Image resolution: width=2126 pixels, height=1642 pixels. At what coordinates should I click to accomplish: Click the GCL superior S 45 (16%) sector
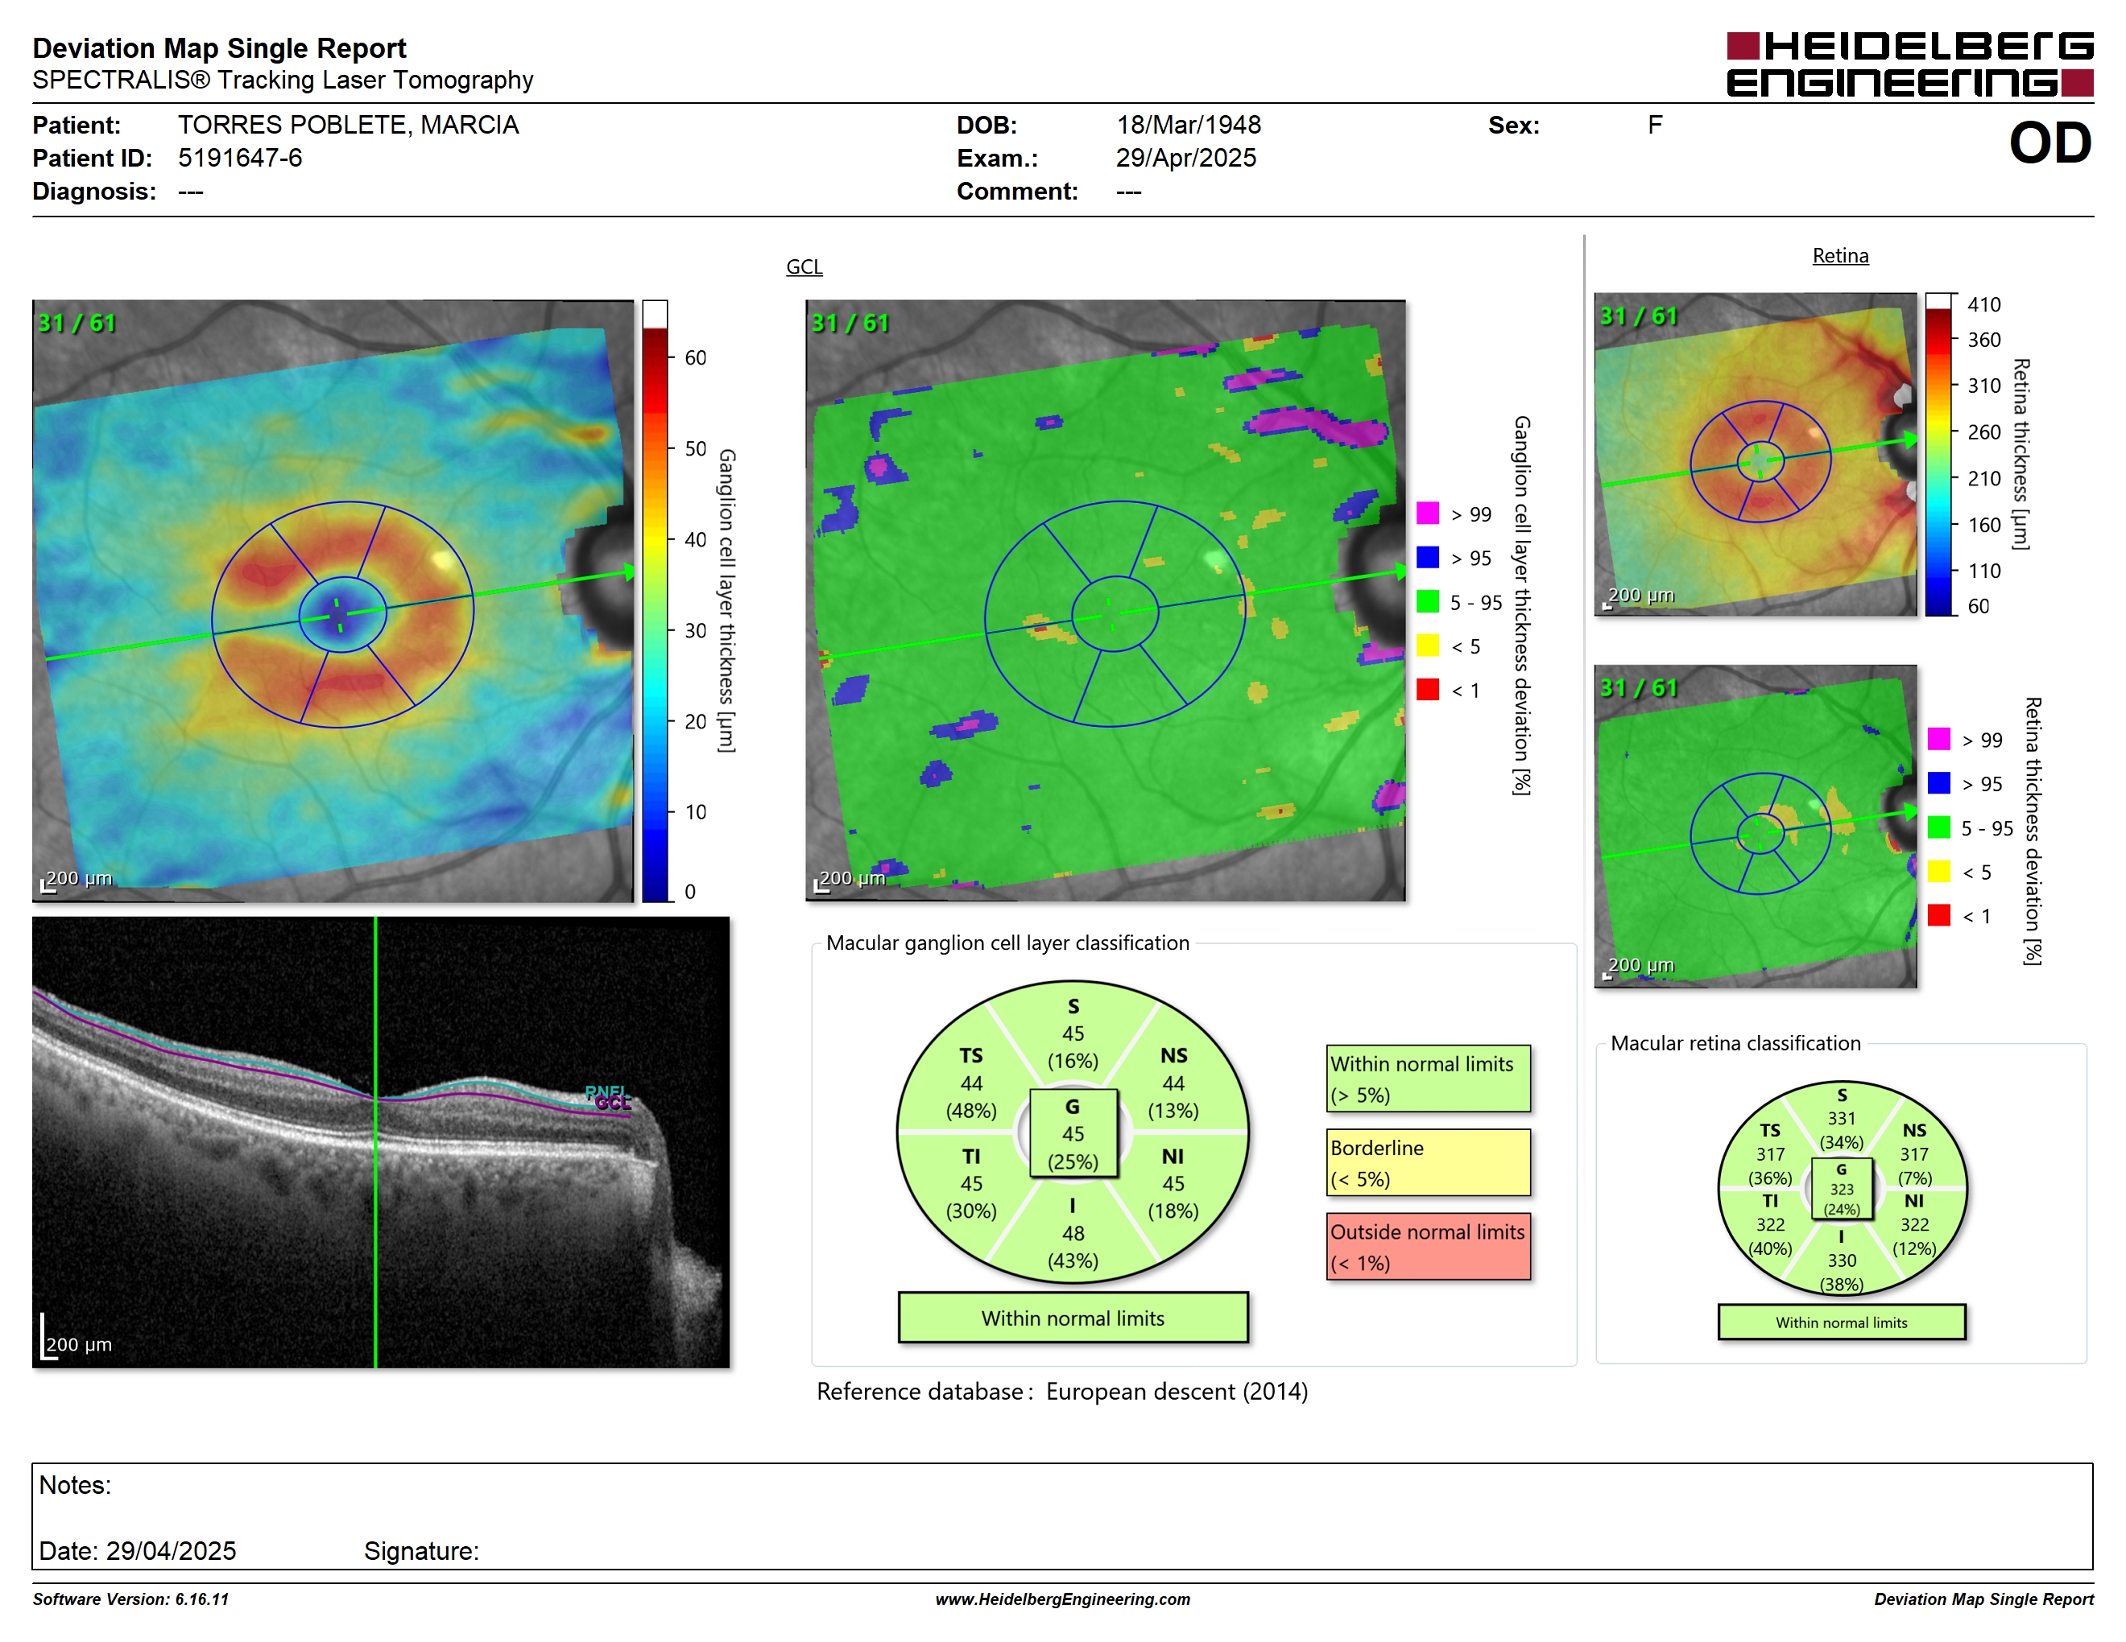click(x=1073, y=1033)
